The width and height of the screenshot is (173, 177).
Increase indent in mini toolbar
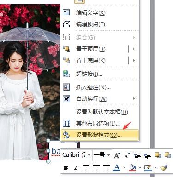pyautogui.click(x=148, y=155)
